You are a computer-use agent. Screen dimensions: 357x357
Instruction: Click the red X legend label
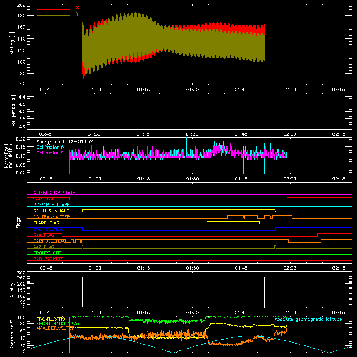pos(77,8)
